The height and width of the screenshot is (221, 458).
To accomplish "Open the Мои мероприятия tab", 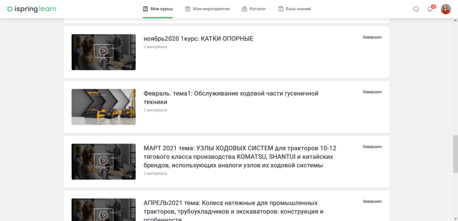I will tap(208, 9).
